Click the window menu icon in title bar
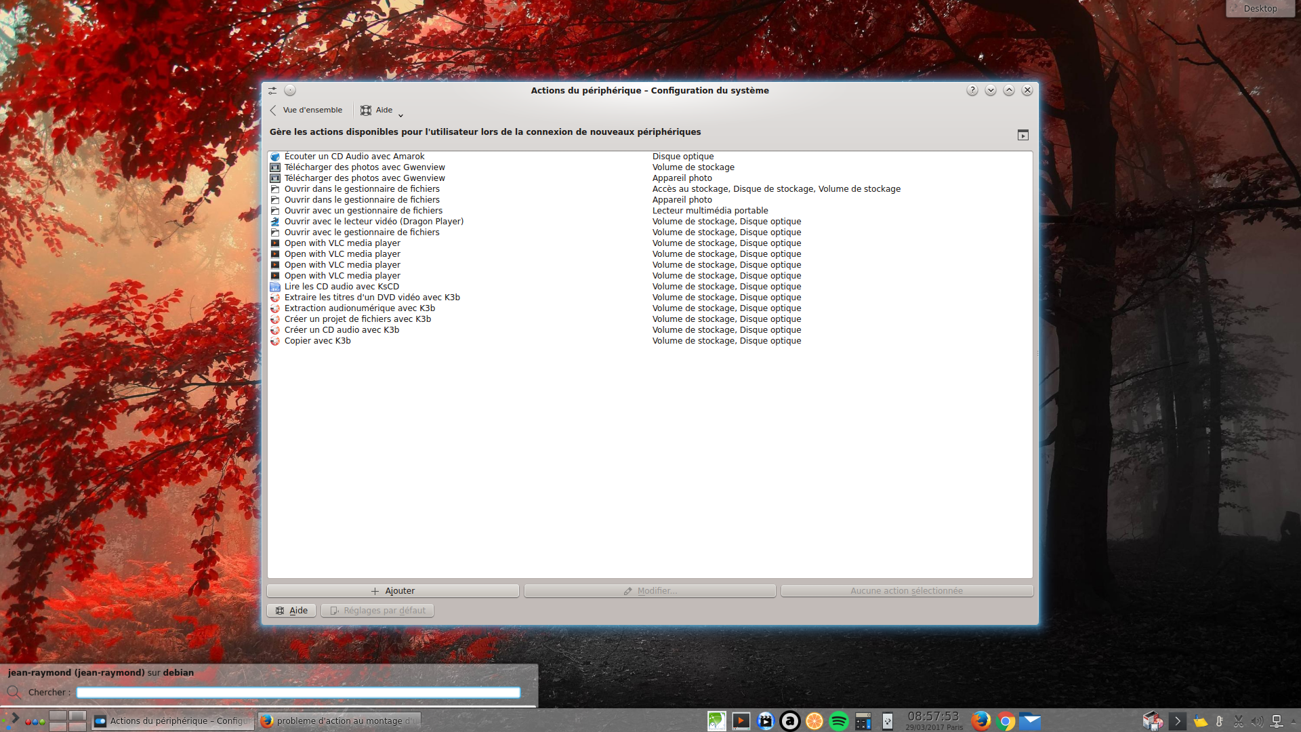1301x732 pixels. [x=272, y=90]
